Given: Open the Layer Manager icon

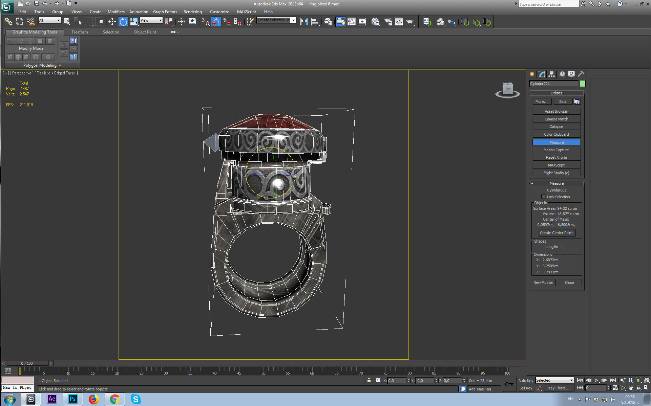Looking at the screenshot, I should 328,22.
